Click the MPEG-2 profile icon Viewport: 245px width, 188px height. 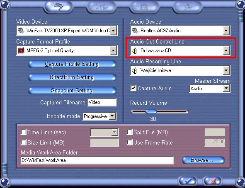pyautogui.click(x=21, y=51)
